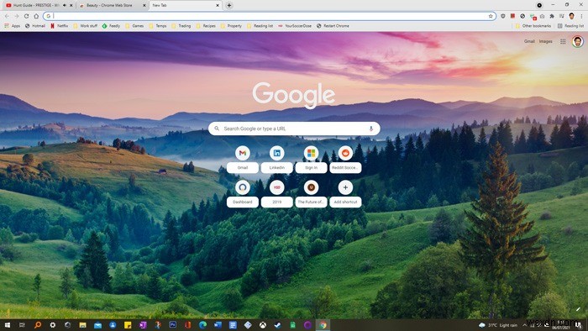This screenshot has width=588, height=331.
Task: Open Steam in the taskbar
Action: click(x=277, y=325)
